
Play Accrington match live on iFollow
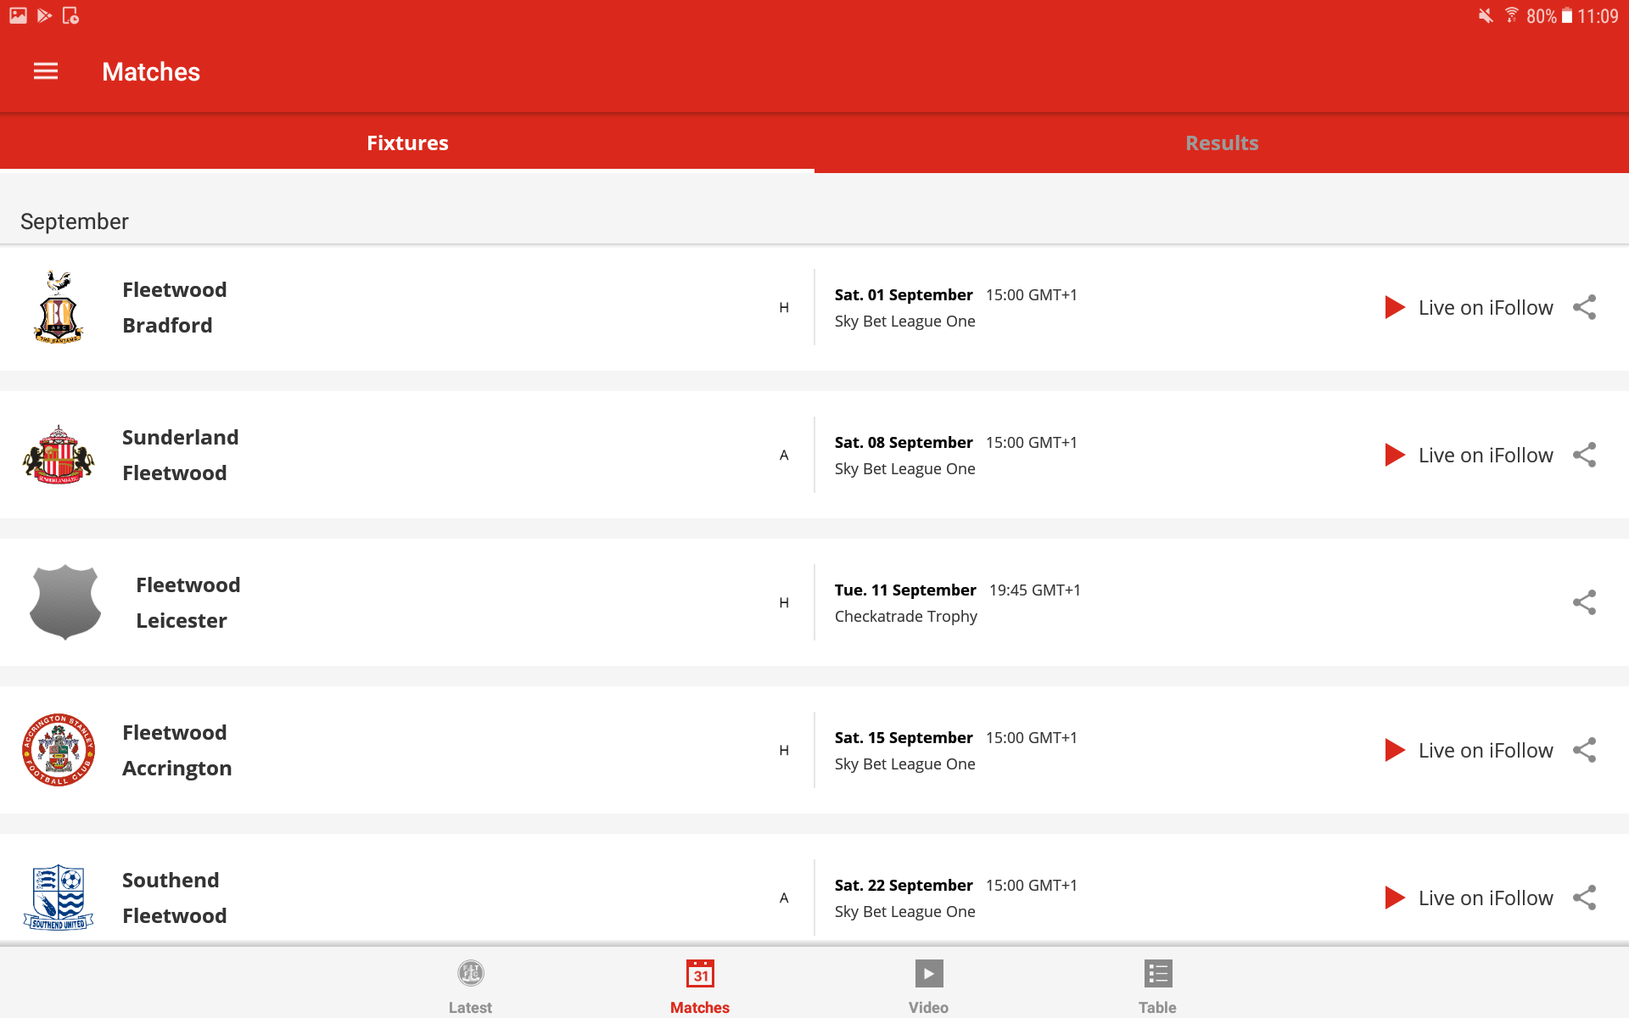1469,750
